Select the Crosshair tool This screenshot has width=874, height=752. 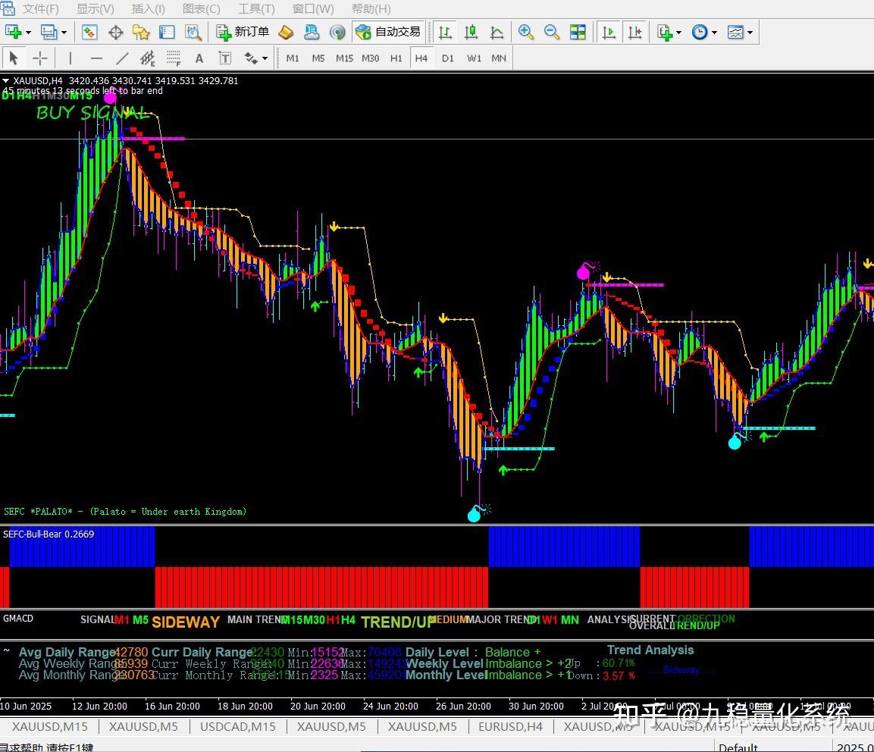tap(39, 58)
